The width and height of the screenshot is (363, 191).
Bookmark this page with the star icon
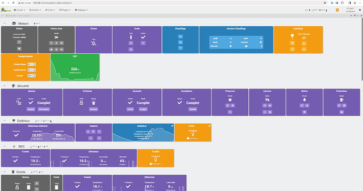point(325,3)
